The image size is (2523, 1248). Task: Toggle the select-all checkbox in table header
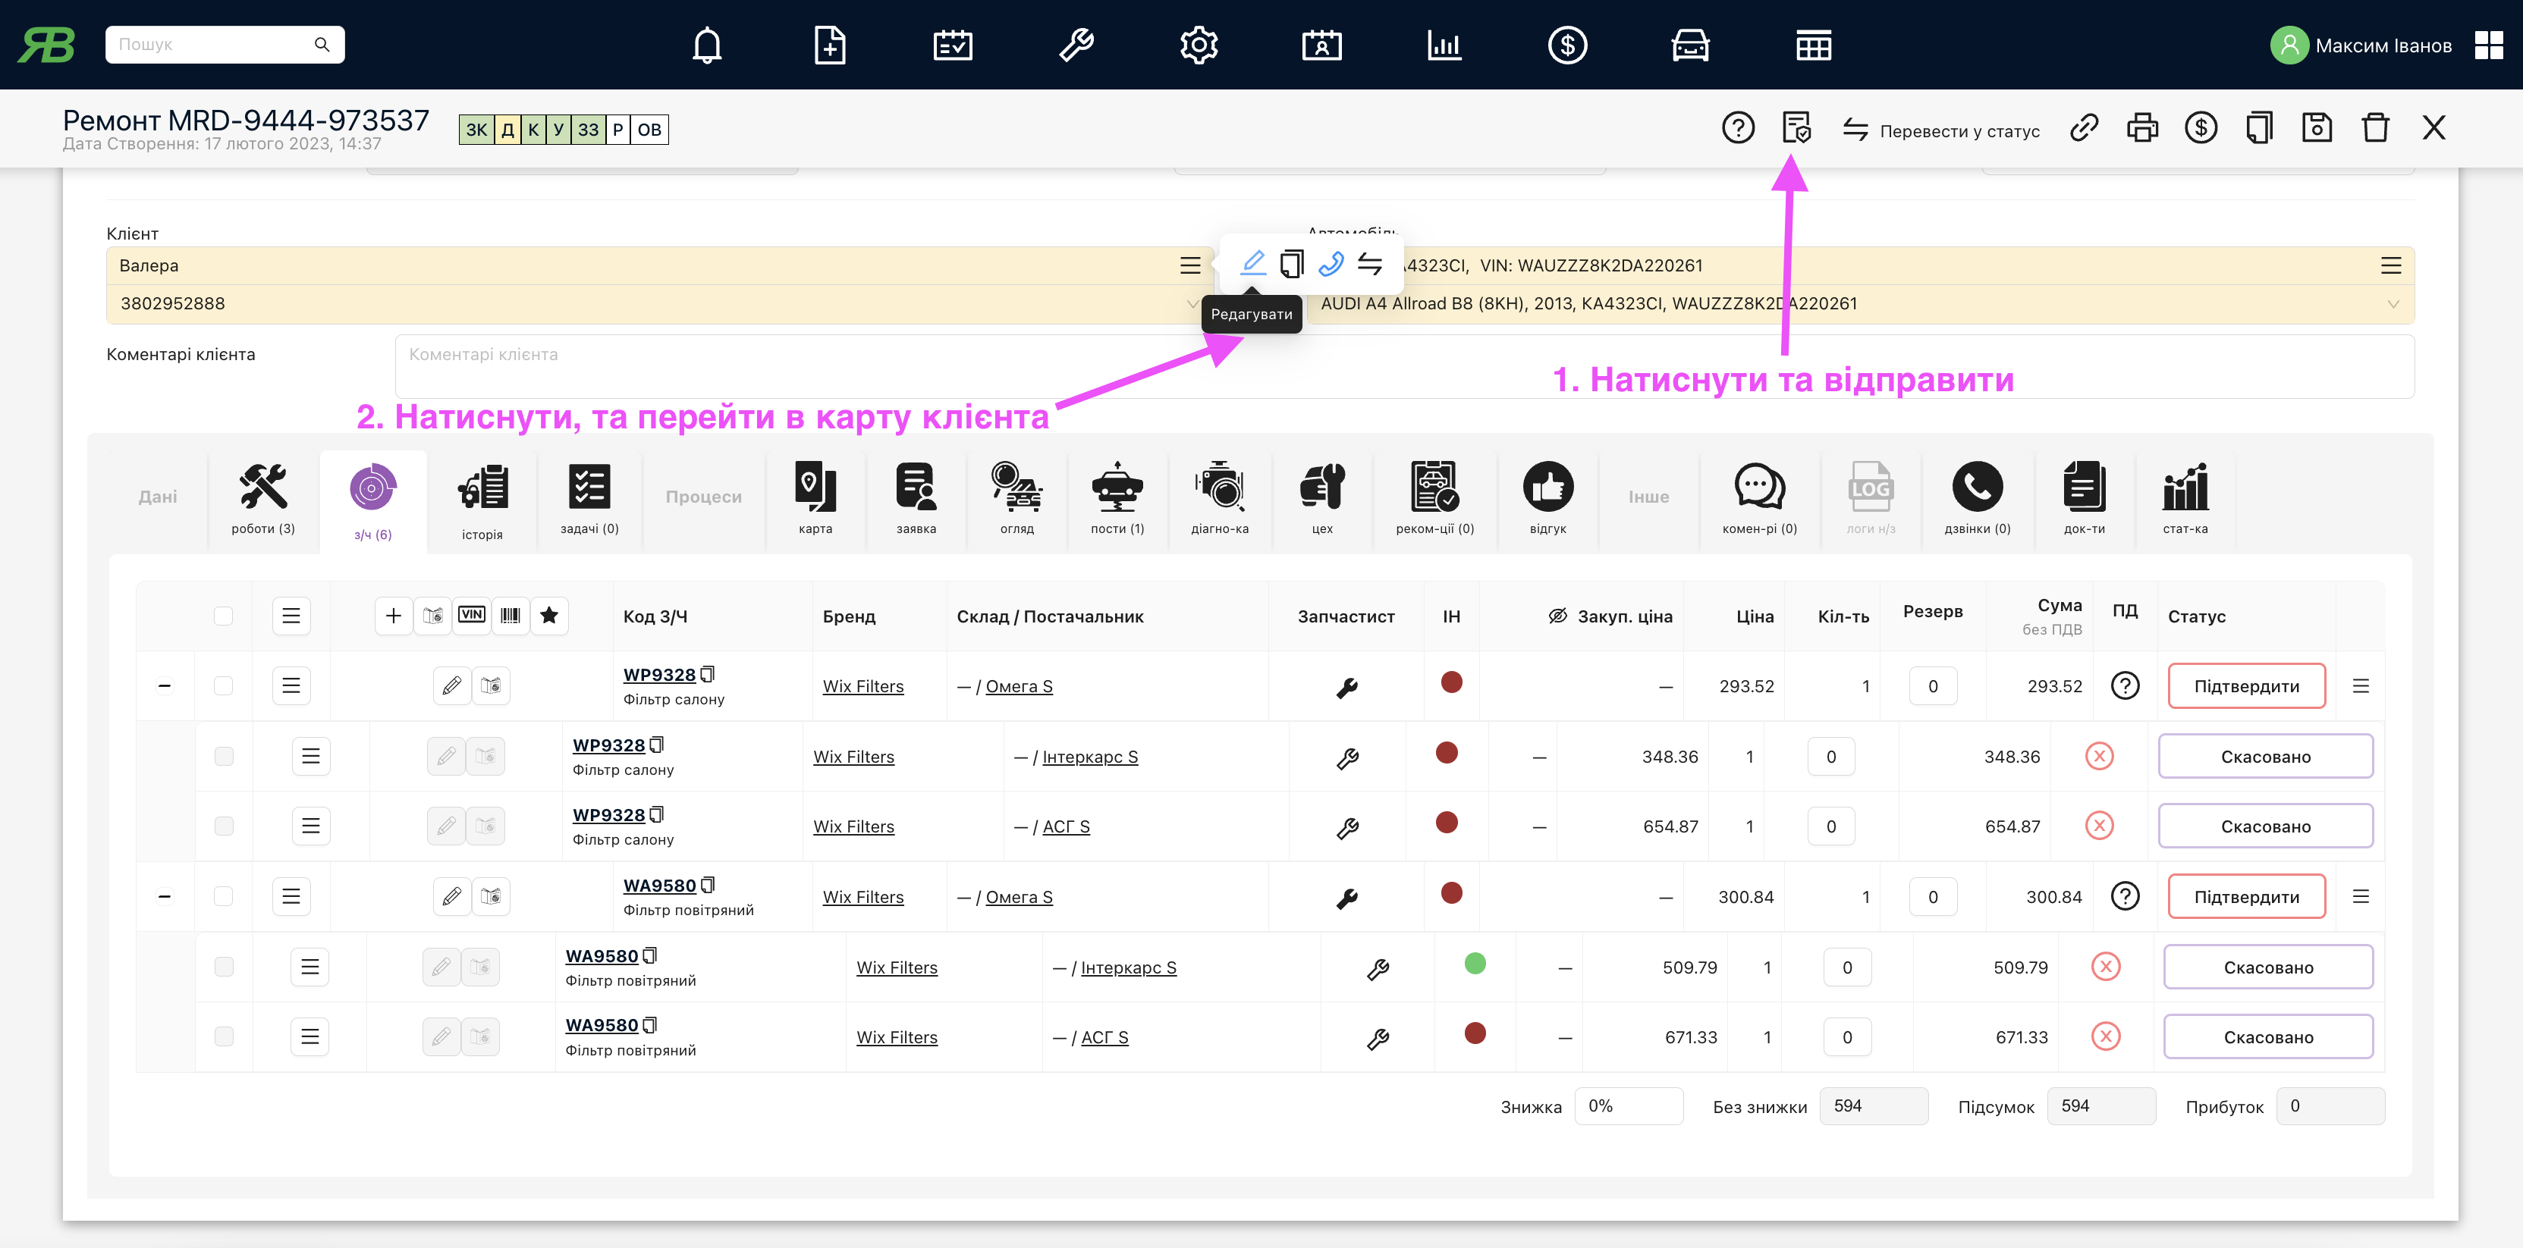pyautogui.click(x=223, y=616)
